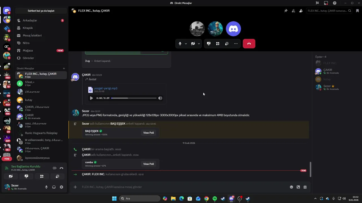View Poll for comba
Image resolution: width=362 pixels, height=203 pixels.
pos(148,164)
